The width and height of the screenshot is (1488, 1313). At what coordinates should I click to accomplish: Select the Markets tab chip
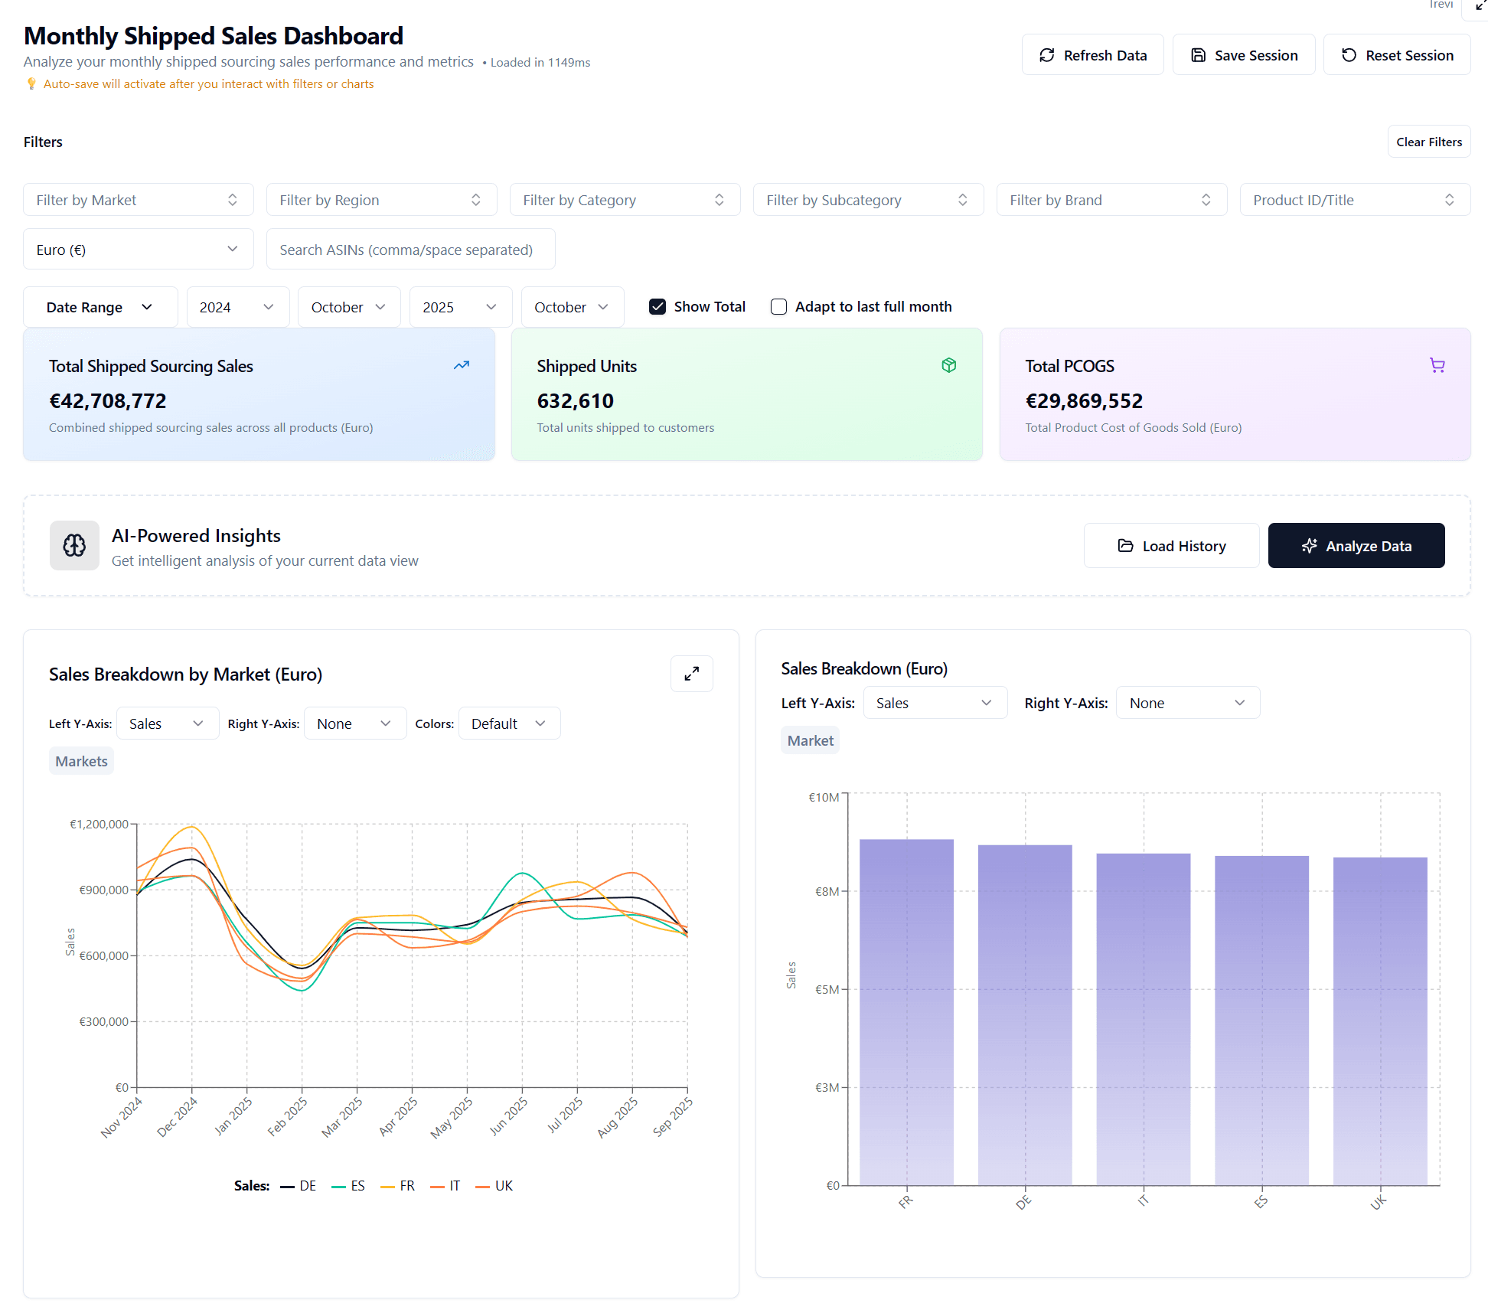(x=81, y=761)
